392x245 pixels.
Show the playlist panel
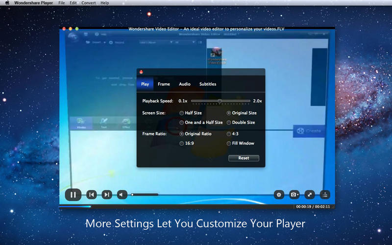click(x=324, y=195)
